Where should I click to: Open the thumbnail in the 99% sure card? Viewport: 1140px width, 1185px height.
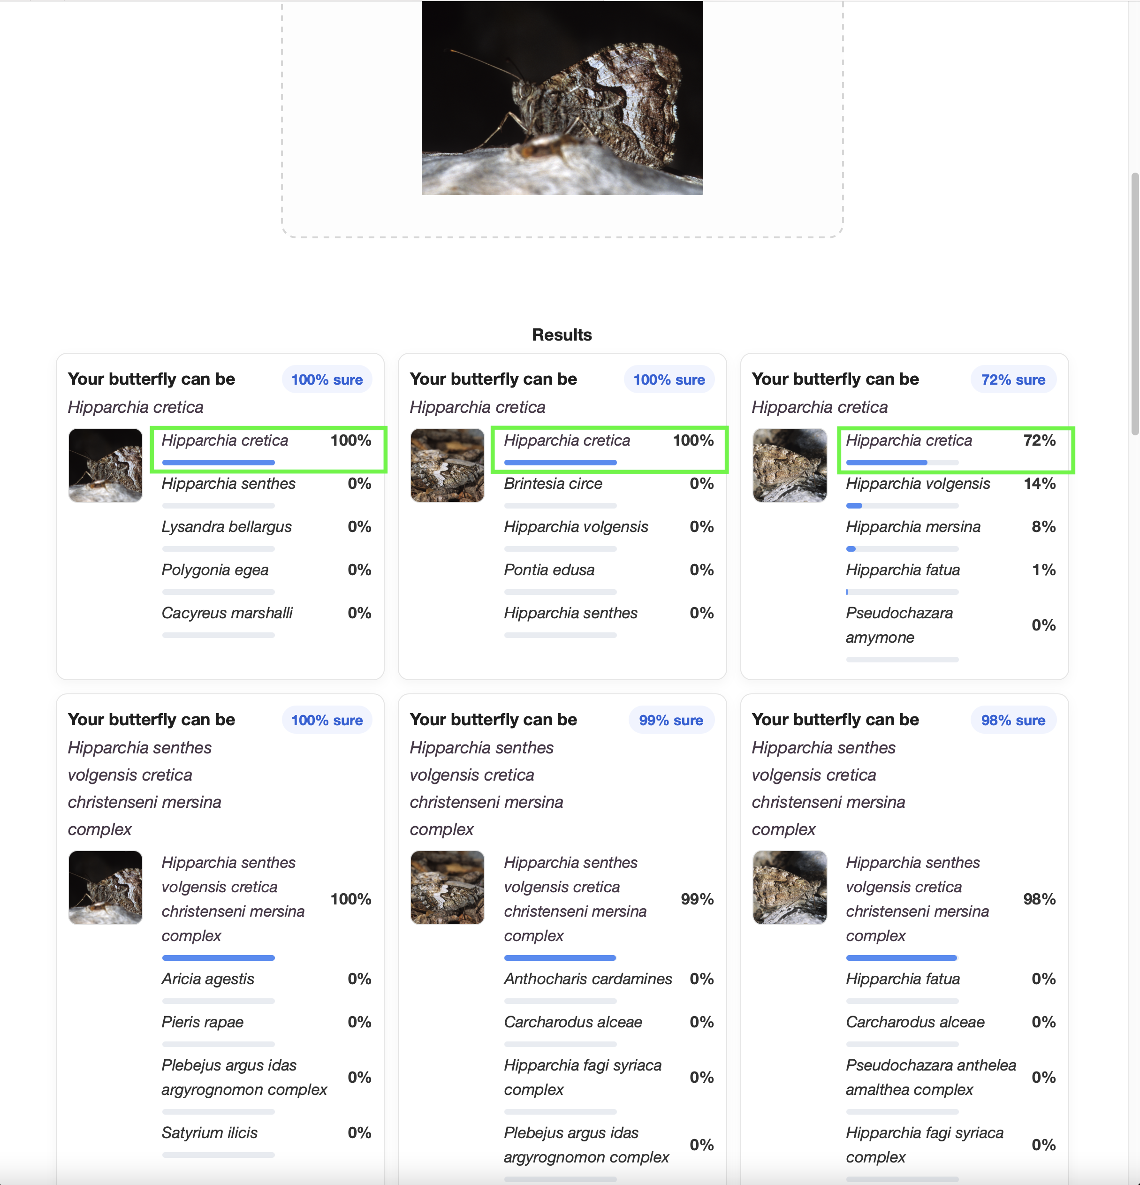point(447,887)
